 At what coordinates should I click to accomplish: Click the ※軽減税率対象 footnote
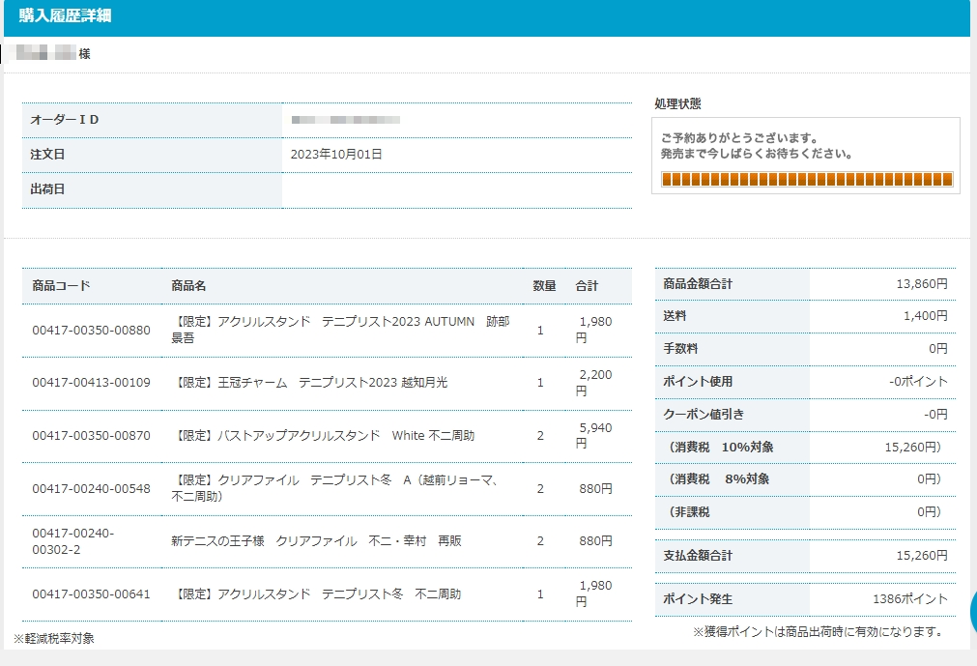(54, 638)
